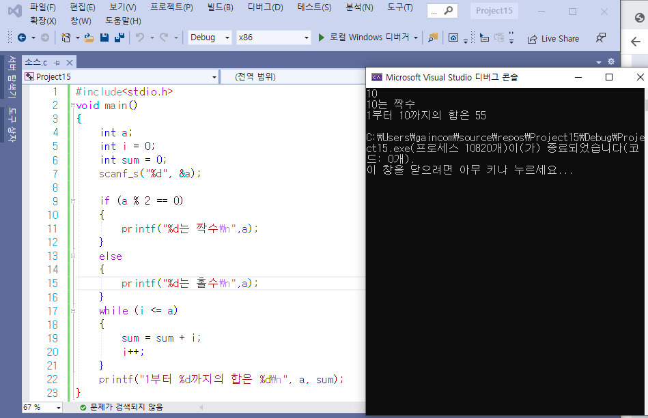Save the file with the disk icon
The width and height of the screenshot is (648, 418).
(x=104, y=38)
